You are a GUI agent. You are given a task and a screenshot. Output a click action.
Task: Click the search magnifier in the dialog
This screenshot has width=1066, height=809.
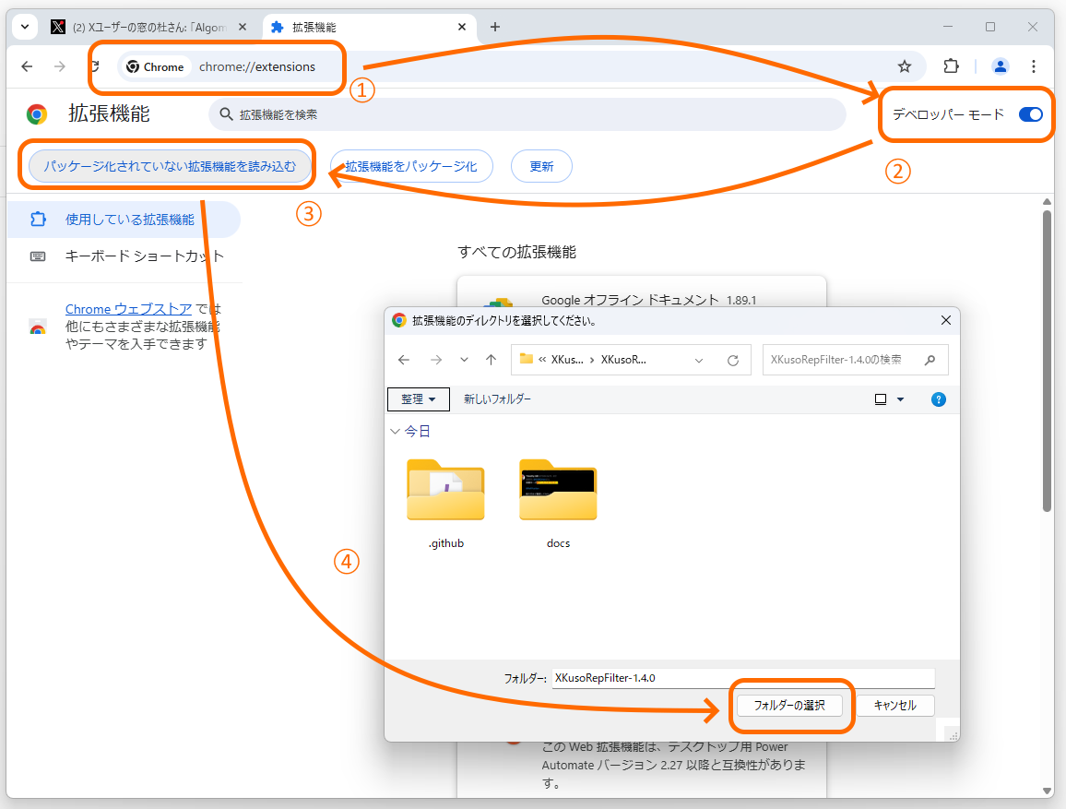930,360
